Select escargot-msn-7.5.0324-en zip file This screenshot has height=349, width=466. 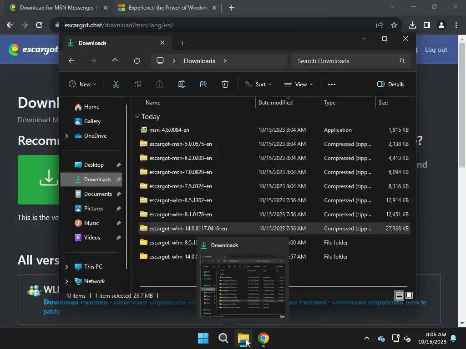[274, 186]
